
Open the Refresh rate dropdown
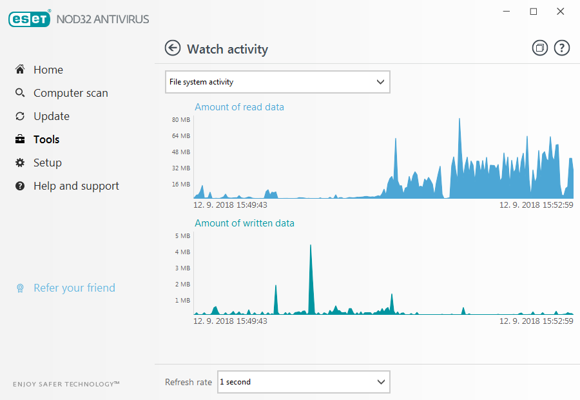(304, 382)
